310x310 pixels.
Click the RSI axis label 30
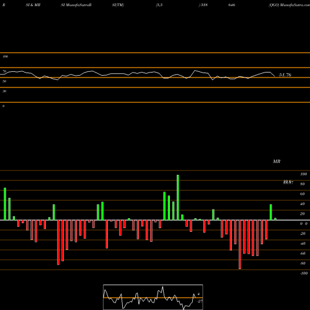click(x=4, y=91)
